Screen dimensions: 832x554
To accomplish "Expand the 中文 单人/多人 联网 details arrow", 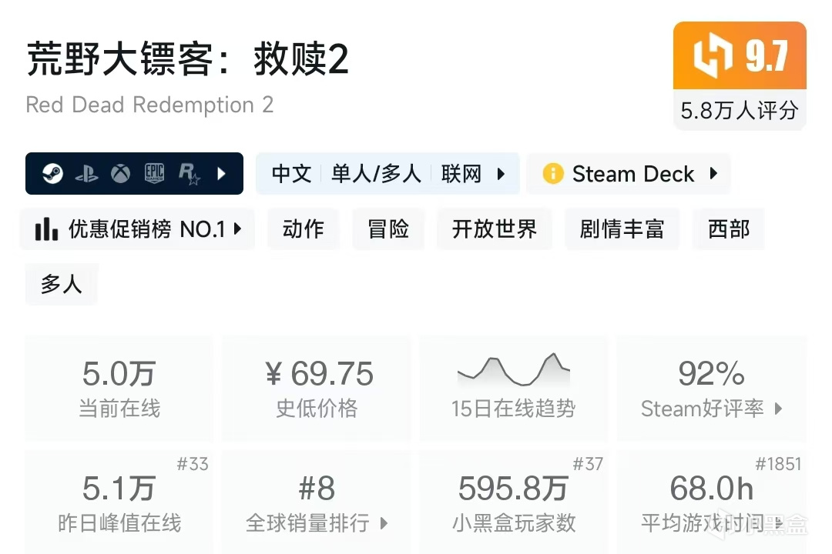I will tap(502, 174).
